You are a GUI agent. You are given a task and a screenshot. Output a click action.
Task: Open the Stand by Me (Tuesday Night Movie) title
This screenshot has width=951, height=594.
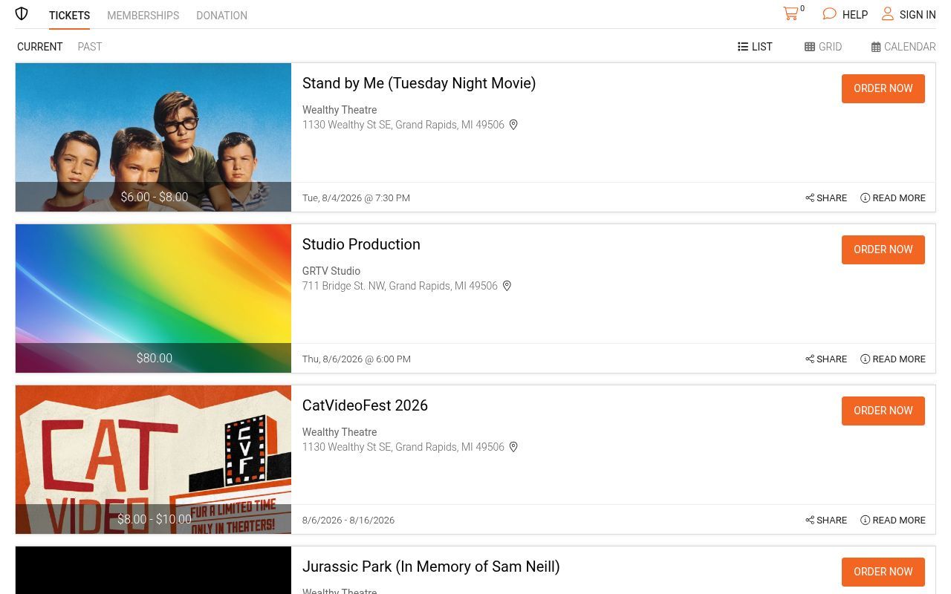[419, 83]
